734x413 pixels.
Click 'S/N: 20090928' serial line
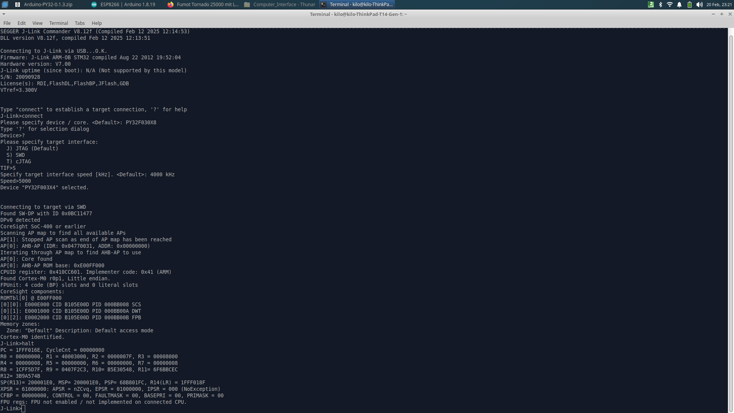20,77
